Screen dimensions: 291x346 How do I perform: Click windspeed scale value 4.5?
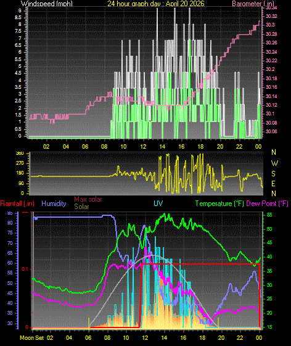click(18, 73)
